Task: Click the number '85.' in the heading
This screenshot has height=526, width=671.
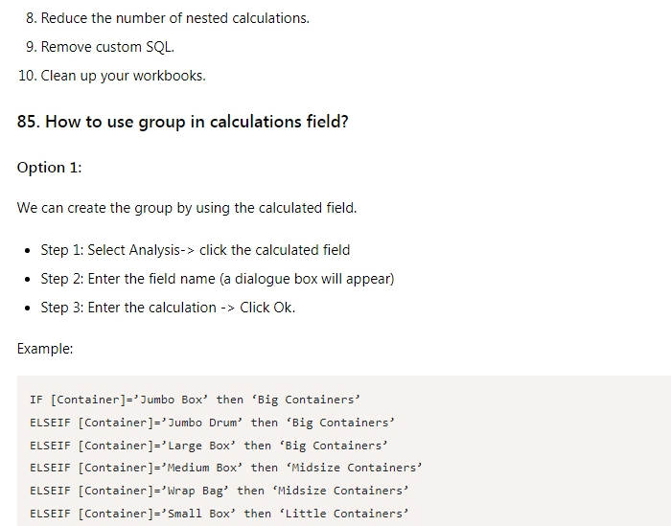Action: [x=29, y=122]
